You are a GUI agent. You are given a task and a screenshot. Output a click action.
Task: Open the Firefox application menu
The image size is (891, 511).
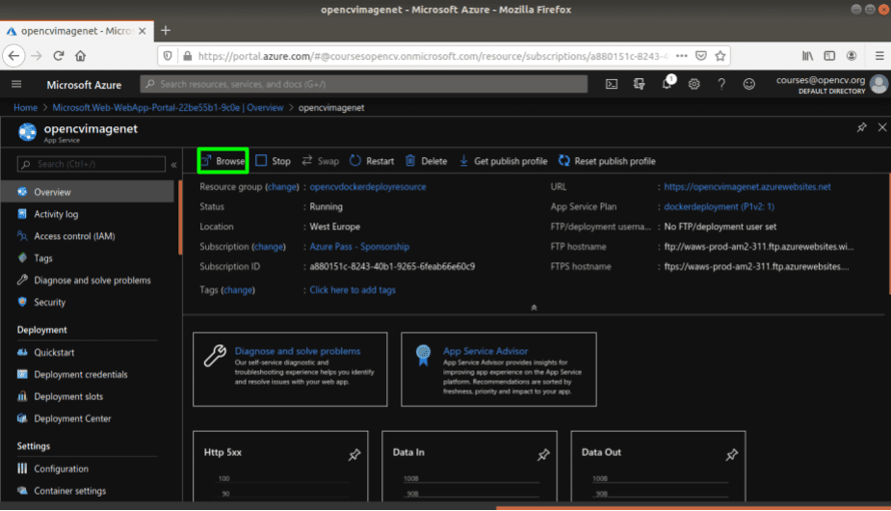tap(879, 56)
